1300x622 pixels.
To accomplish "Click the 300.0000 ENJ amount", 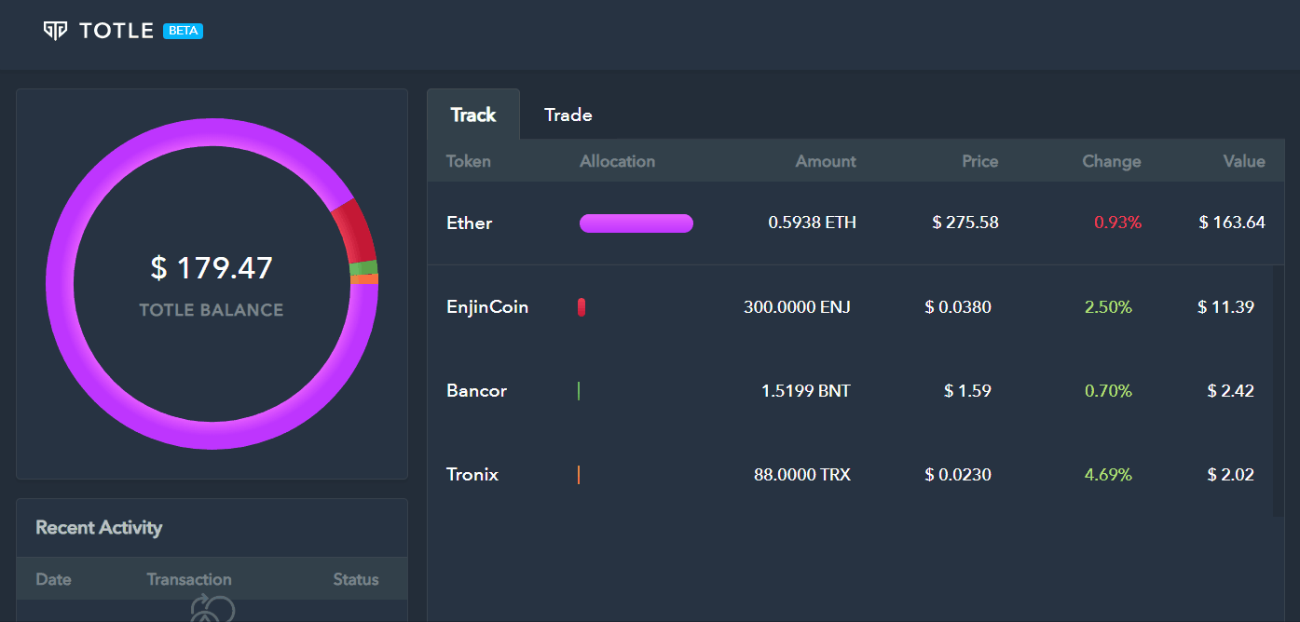I will [x=797, y=306].
